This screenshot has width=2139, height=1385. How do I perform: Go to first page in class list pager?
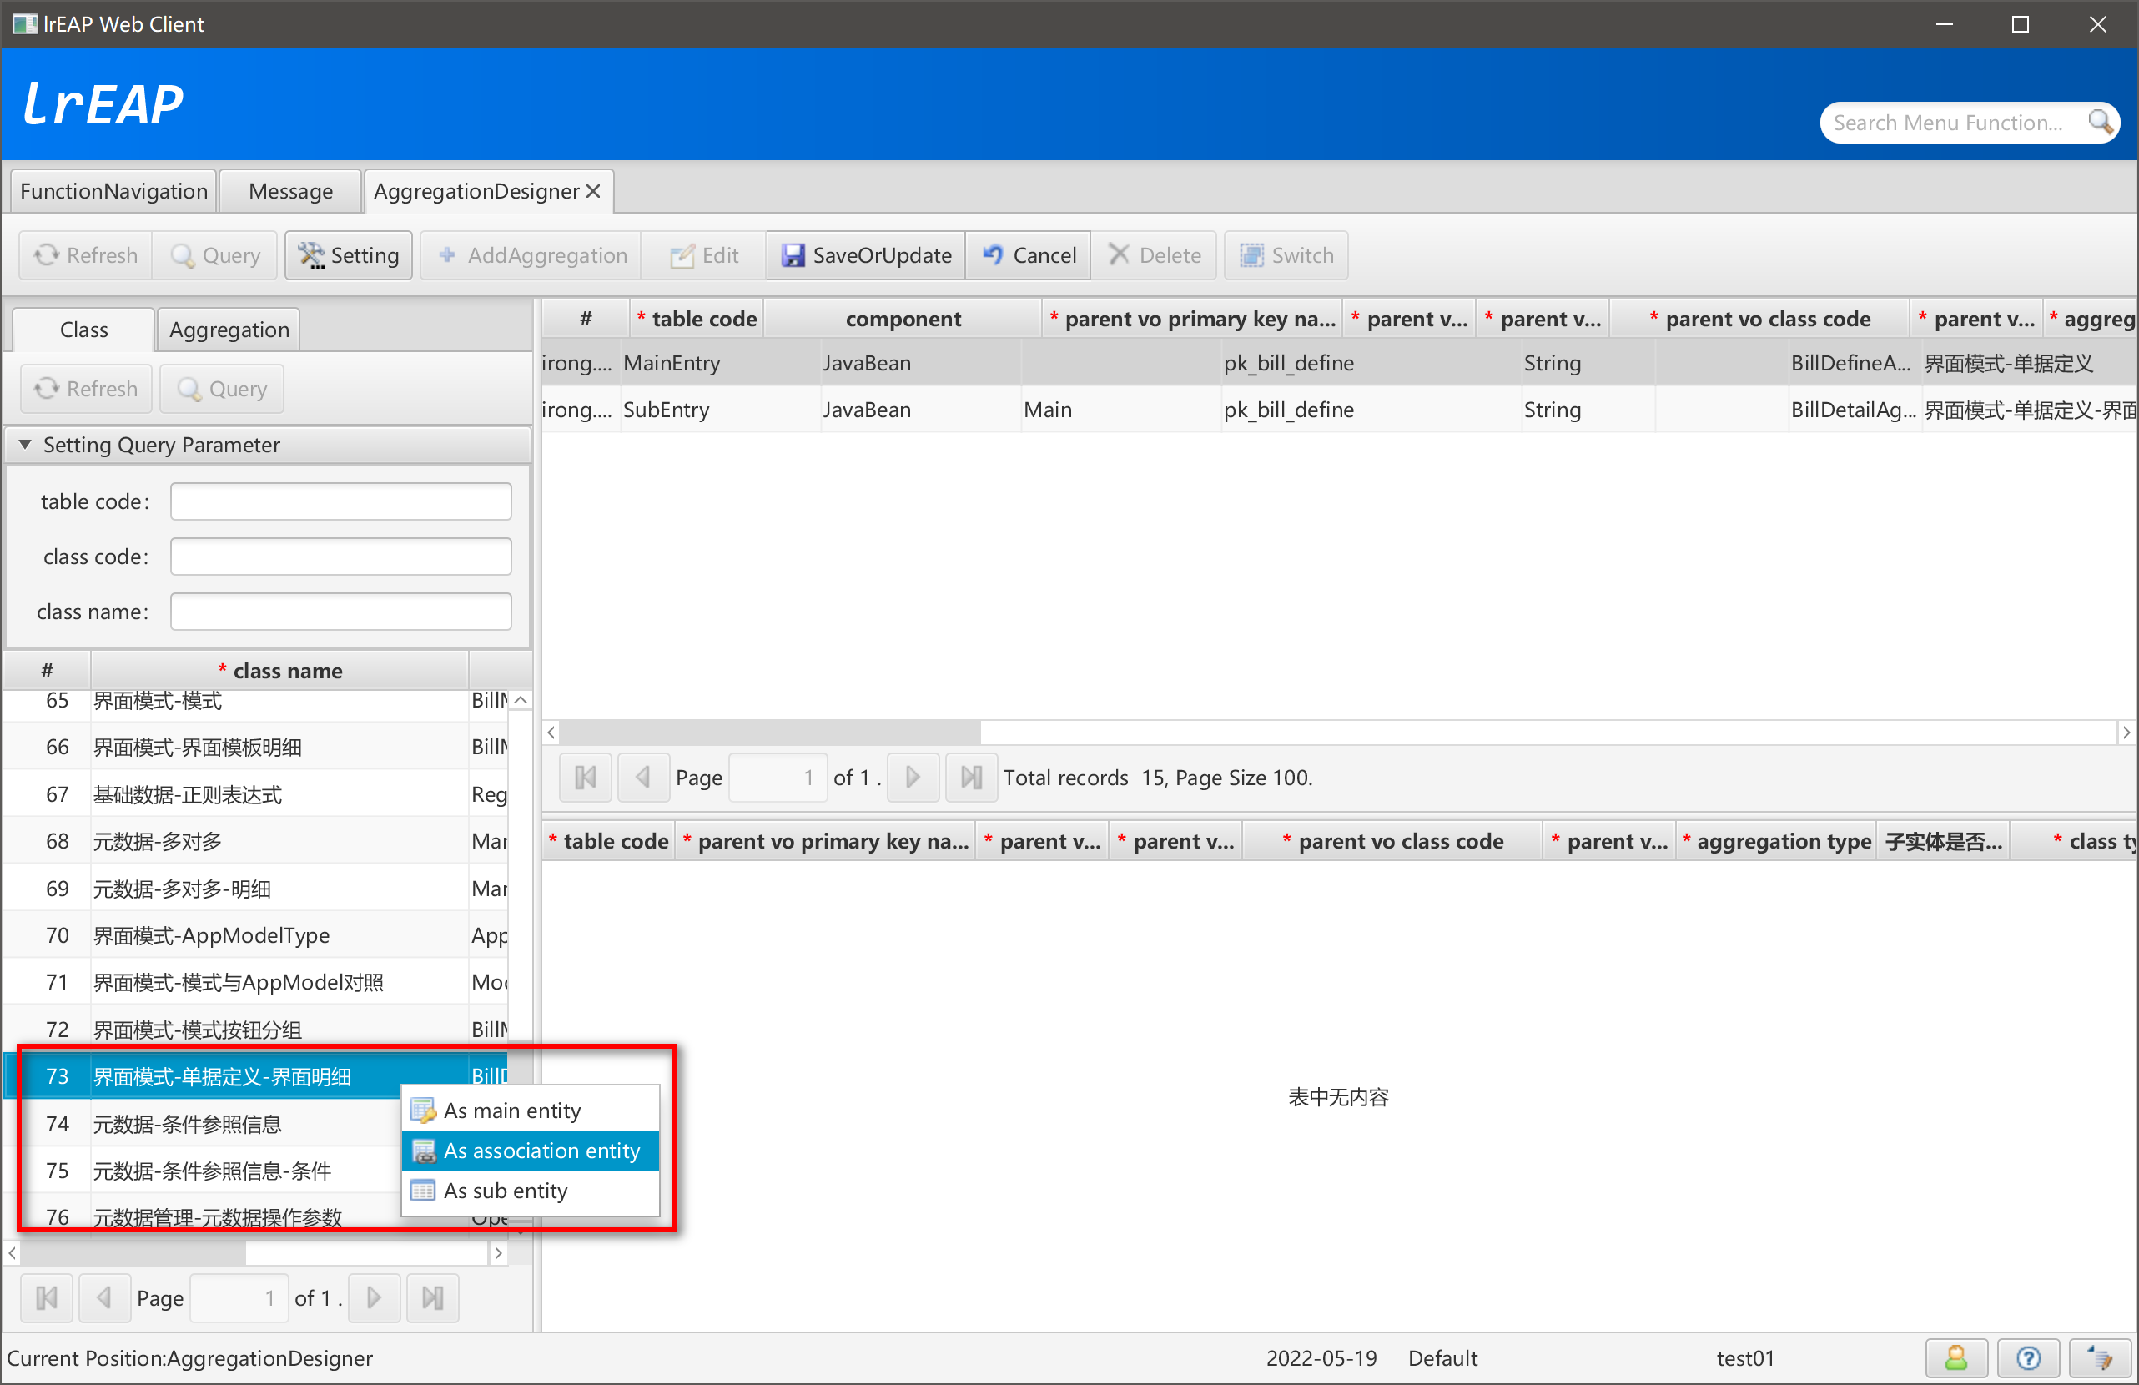coord(47,1298)
